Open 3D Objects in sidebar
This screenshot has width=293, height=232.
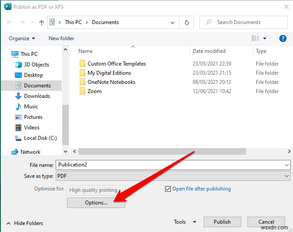pyautogui.click(x=36, y=65)
